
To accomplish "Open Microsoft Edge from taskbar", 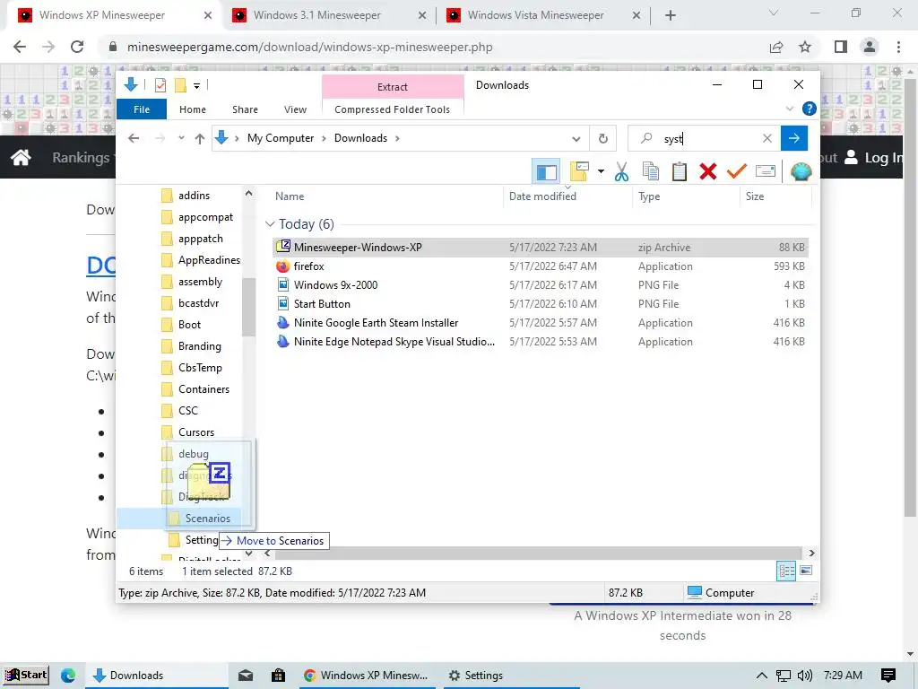I will pos(68,676).
